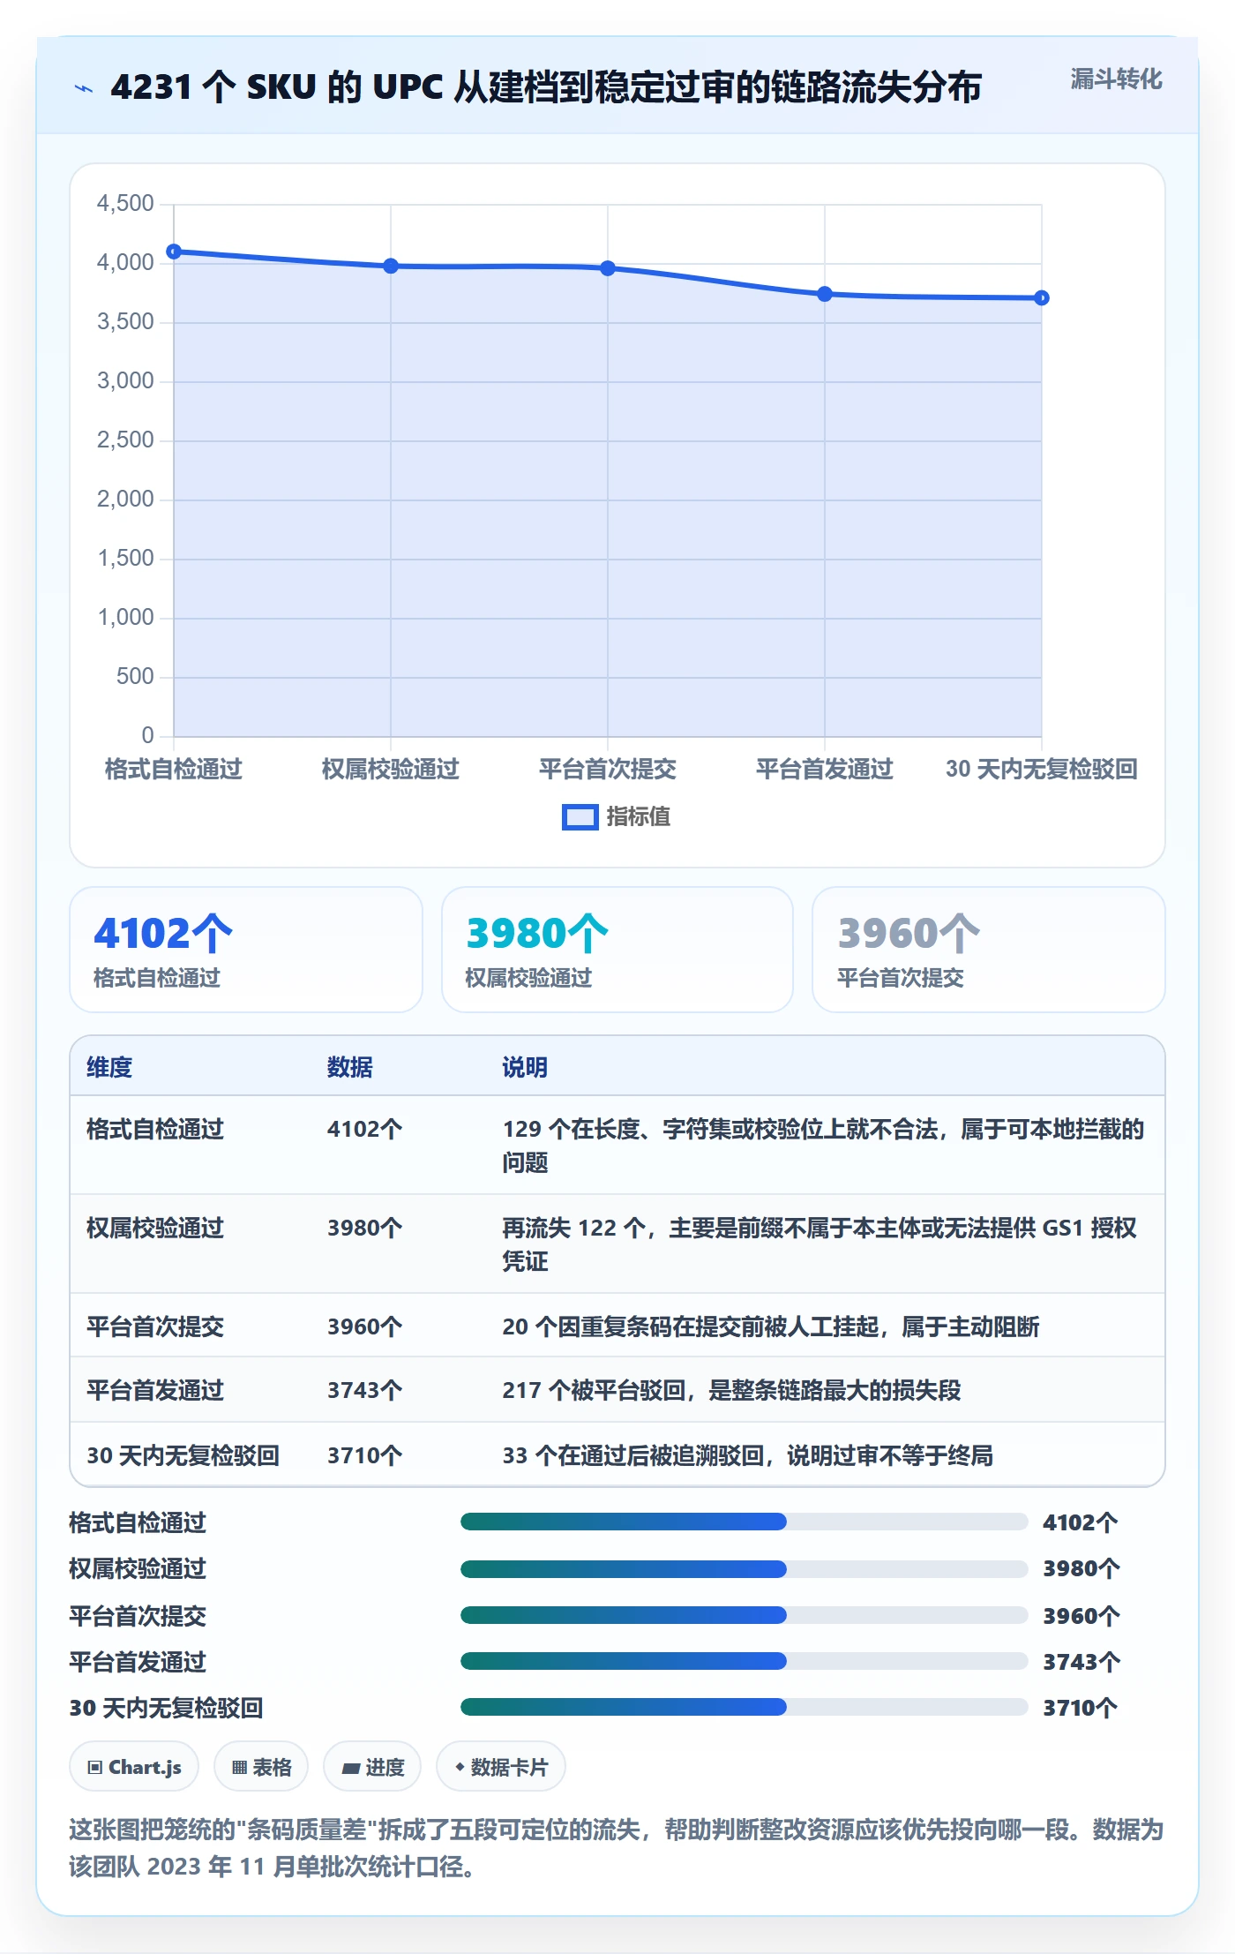1235x1954 pixels.
Task: Click the row description about 20 个因重复条码
Action: (771, 1326)
